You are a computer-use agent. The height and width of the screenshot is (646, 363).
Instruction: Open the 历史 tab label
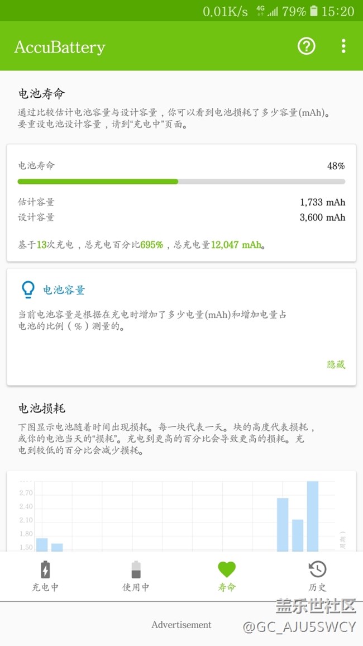[x=317, y=587]
